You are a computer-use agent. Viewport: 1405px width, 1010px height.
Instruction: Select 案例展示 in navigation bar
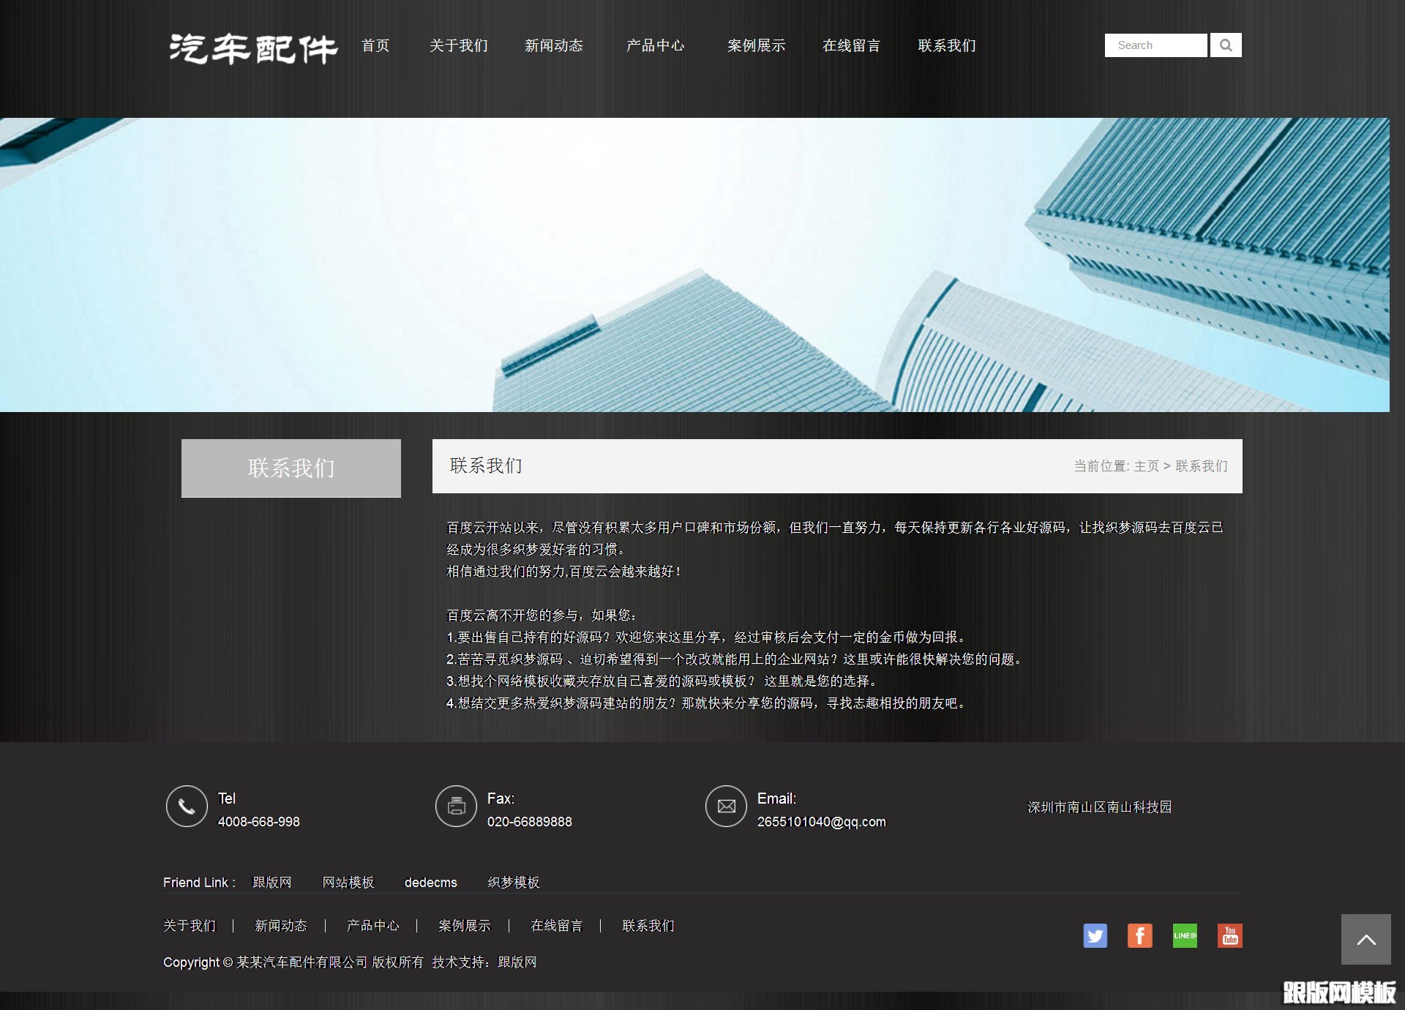point(755,45)
